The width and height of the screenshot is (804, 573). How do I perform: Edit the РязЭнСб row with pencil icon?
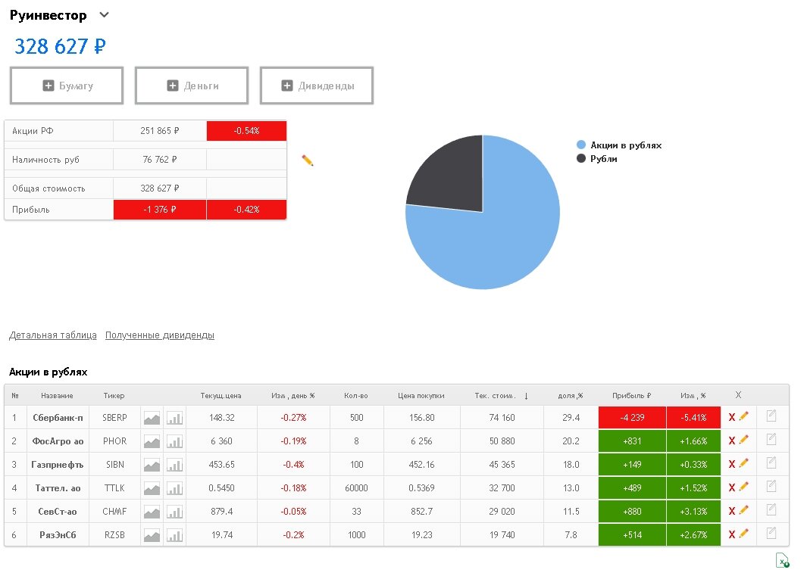coord(743,534)
